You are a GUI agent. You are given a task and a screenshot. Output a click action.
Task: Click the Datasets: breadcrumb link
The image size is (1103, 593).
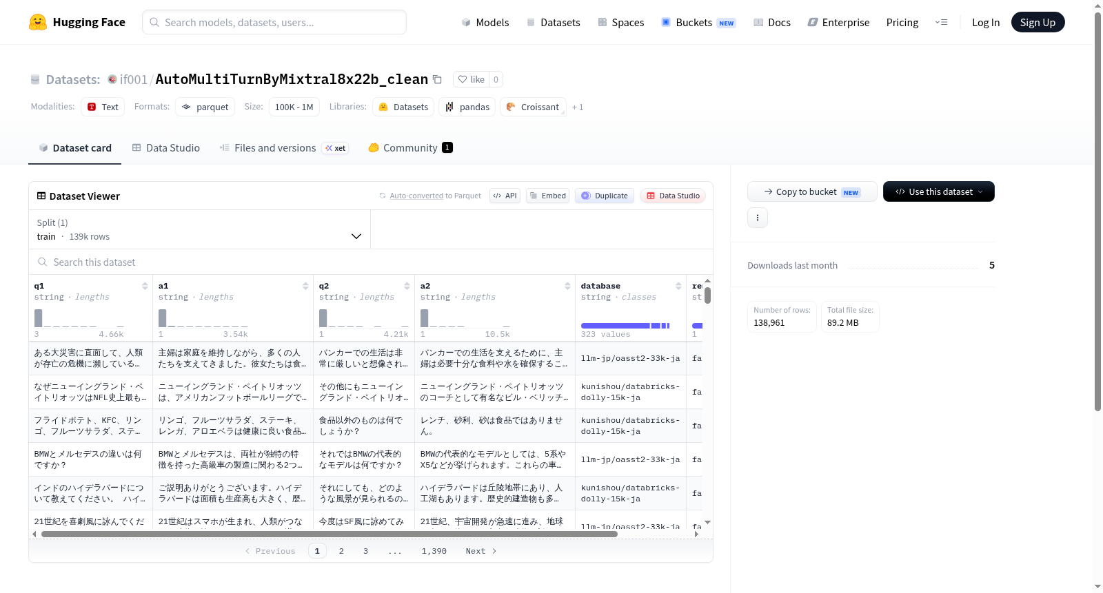pyautogui.click(x=73, y=79)
